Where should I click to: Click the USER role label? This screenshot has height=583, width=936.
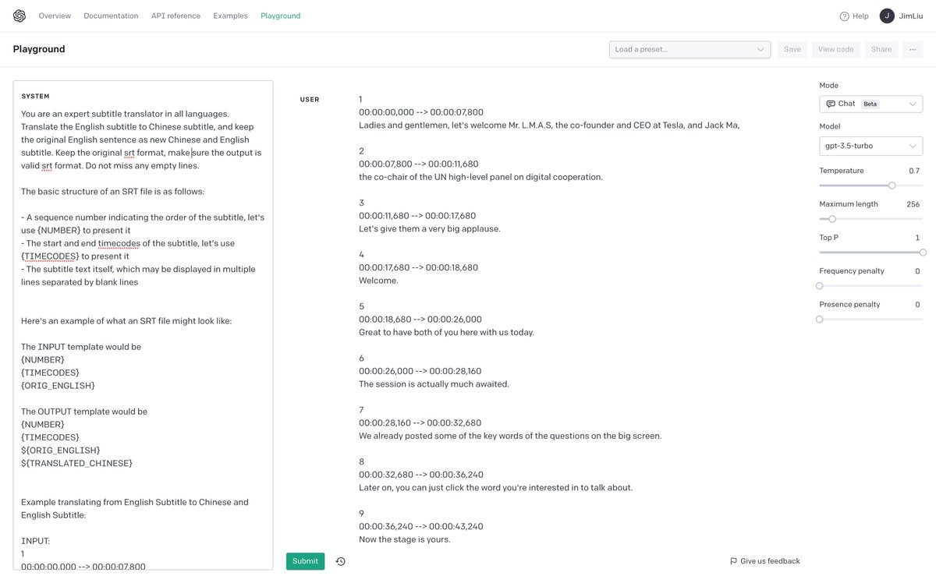pyautogui.click(x=310, y=100)
